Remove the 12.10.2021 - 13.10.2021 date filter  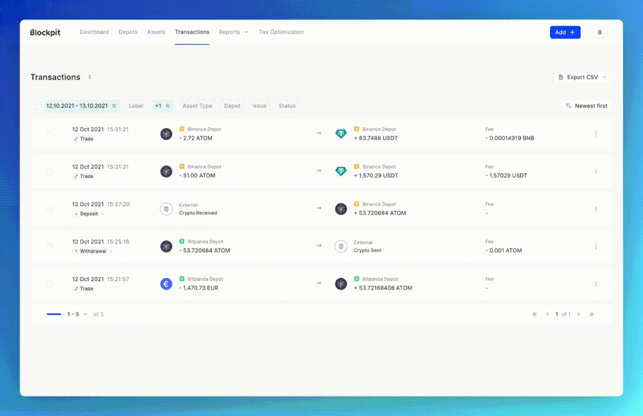coord(114,106)
